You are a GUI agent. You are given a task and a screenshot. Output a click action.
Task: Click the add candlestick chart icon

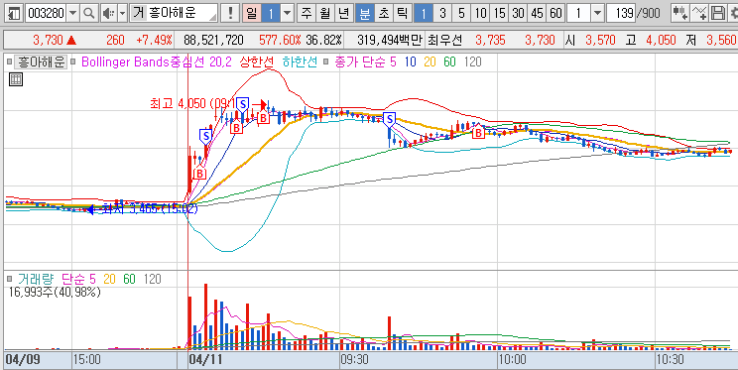coord(680,13)
